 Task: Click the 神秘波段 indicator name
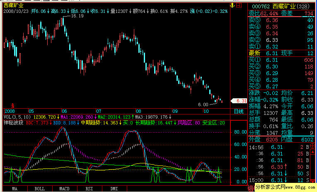(14, 123)
